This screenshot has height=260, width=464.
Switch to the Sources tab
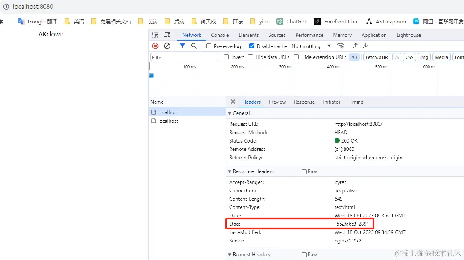[276, 35]
